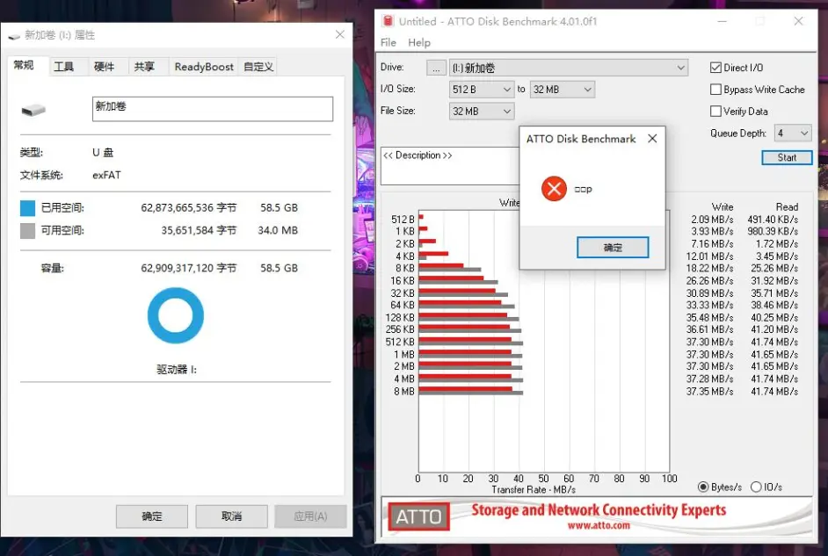Open the File menu in ATTO

(389, 43)
